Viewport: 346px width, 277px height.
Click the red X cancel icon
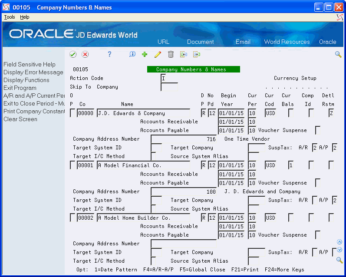[x=85, y=54]
